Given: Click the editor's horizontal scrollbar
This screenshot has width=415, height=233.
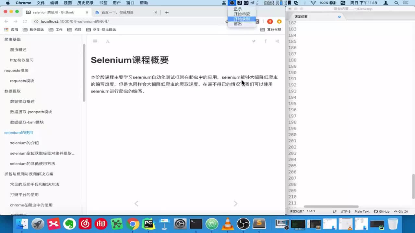Looking at the screenshot, I should click(x=331, y=207).
